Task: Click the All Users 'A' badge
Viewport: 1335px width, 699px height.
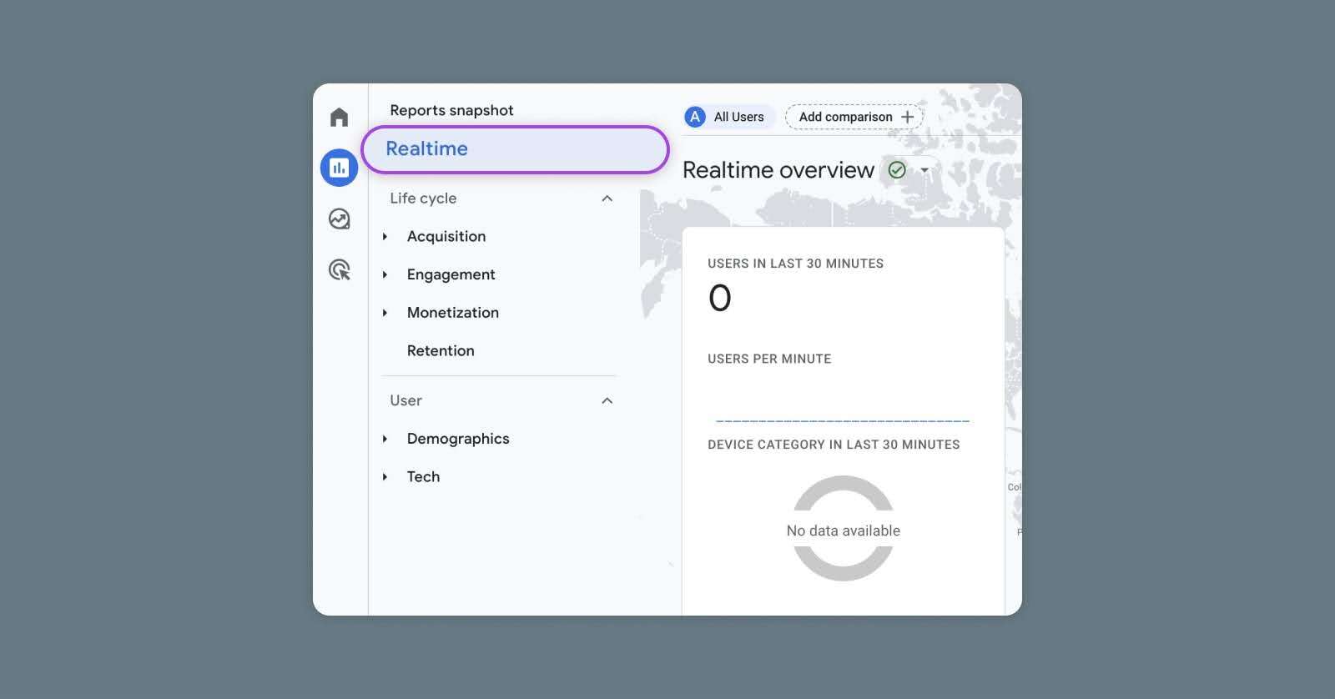Action: [695, 117]
